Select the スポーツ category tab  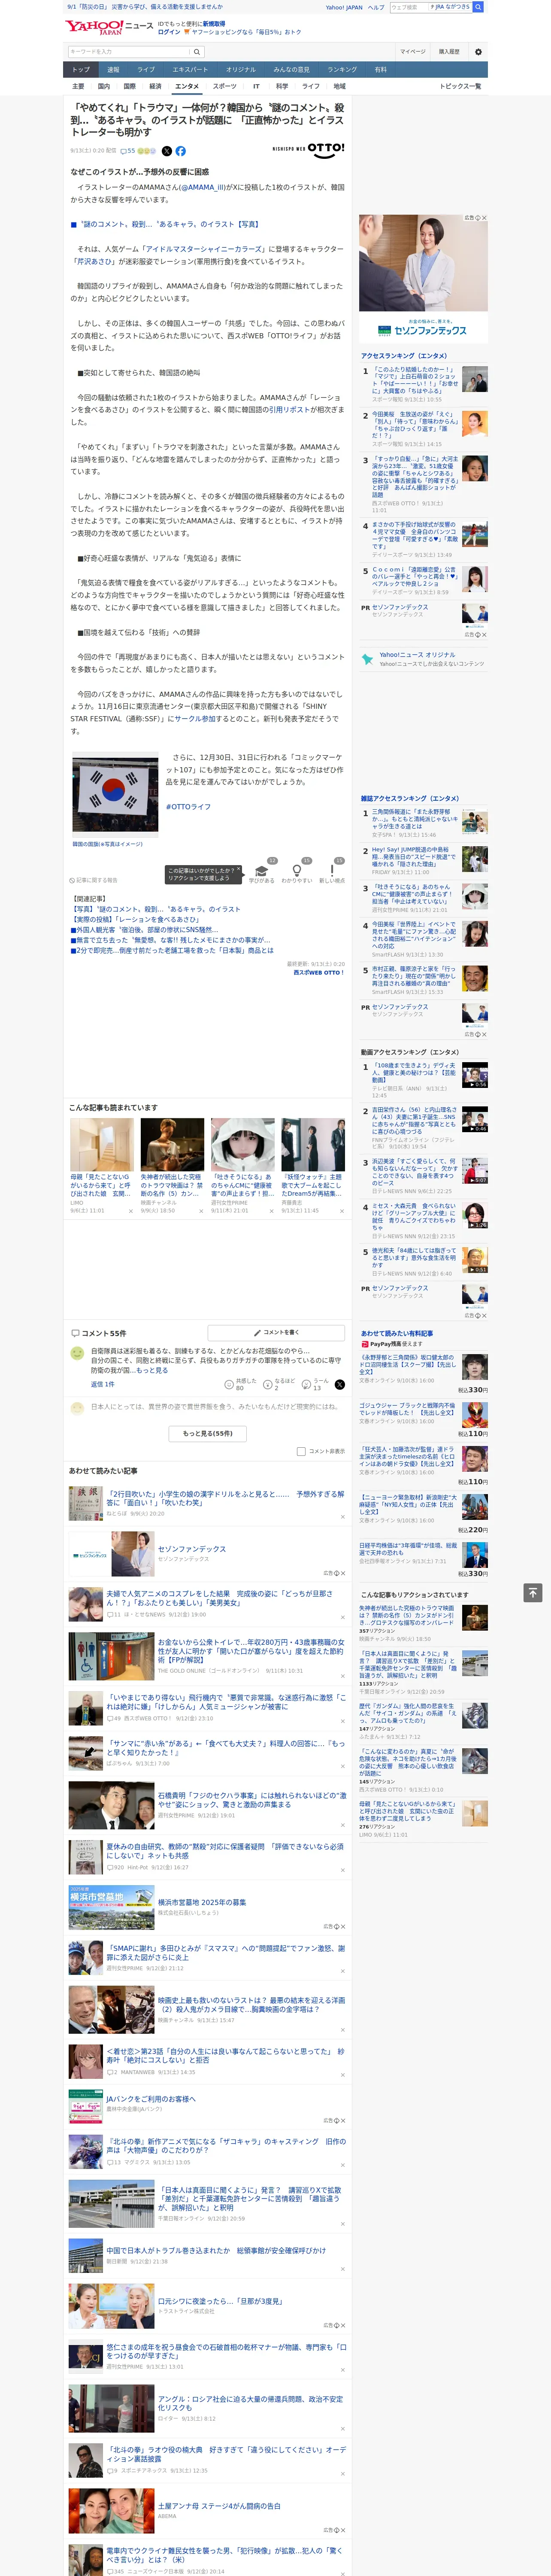click(x=225, y=87)
